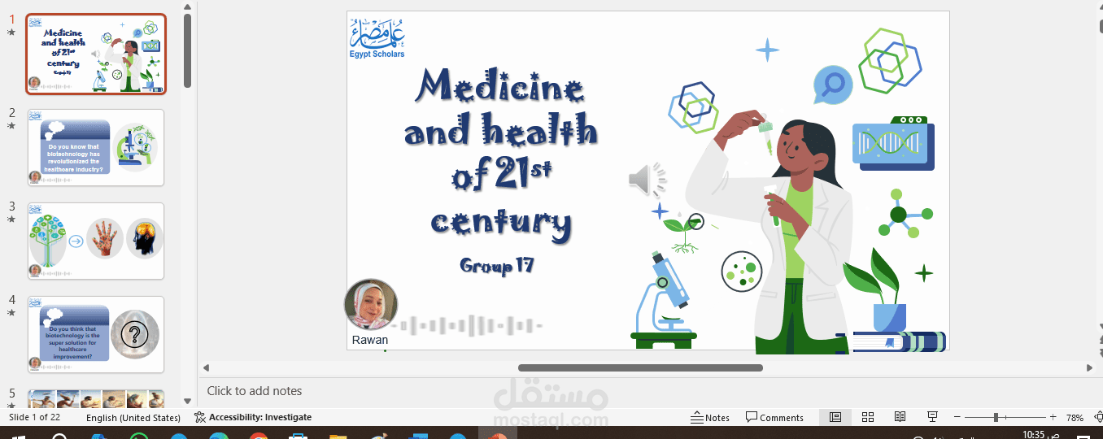
Task: Open the Notes pane from status bar
Action: click(710, 418)
